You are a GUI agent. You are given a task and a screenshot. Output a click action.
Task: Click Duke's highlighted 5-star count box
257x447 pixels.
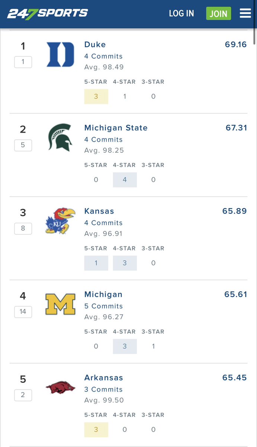(x=96, y=96)
